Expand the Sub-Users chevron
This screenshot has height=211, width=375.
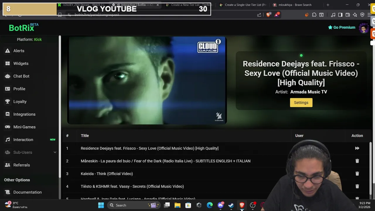(x=55, y=152)
